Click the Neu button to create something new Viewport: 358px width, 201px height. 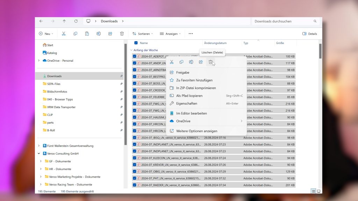click(x=45, y=33)
